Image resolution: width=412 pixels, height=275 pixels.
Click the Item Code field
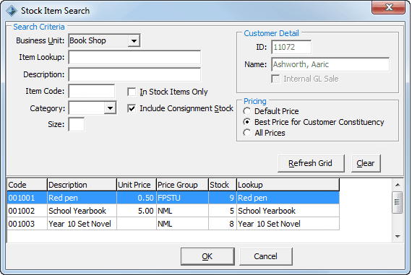tap(92, 92)
